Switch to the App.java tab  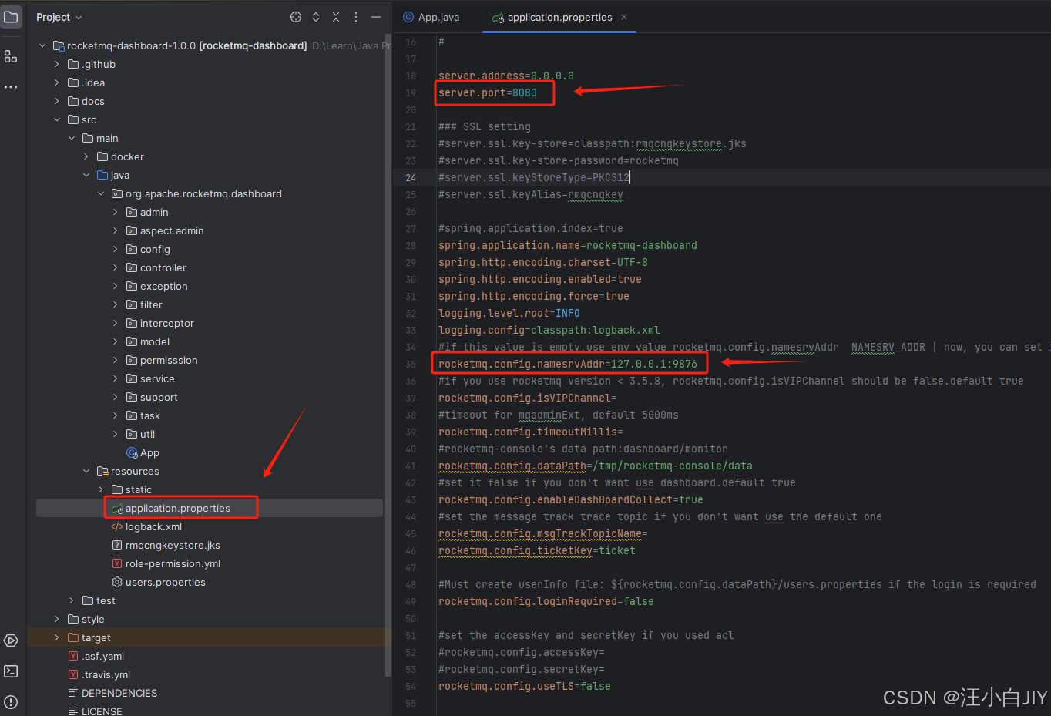[430, 15]
